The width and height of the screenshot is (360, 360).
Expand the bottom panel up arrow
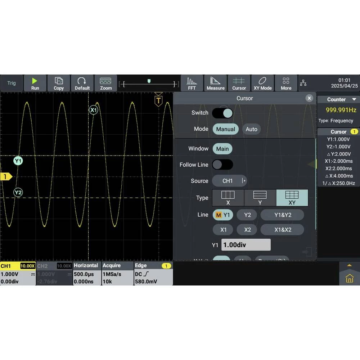[x=349, y=265]
